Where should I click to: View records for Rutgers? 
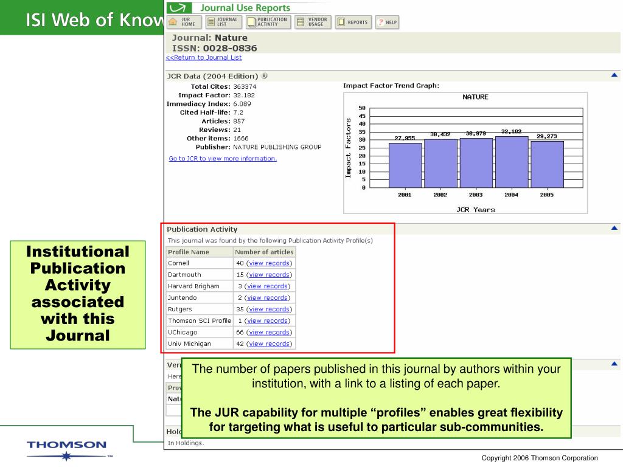tap(269, 309)
